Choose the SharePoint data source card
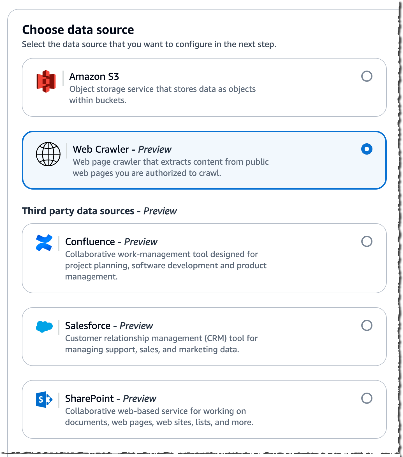 pos(204,410)
